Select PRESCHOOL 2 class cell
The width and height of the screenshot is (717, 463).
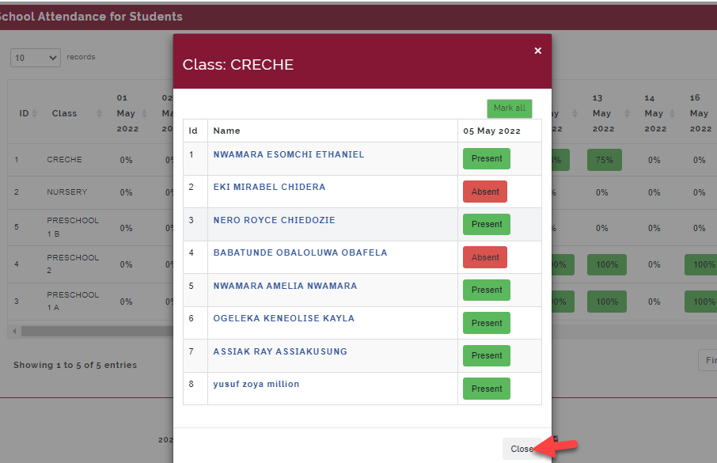(73, 264)
